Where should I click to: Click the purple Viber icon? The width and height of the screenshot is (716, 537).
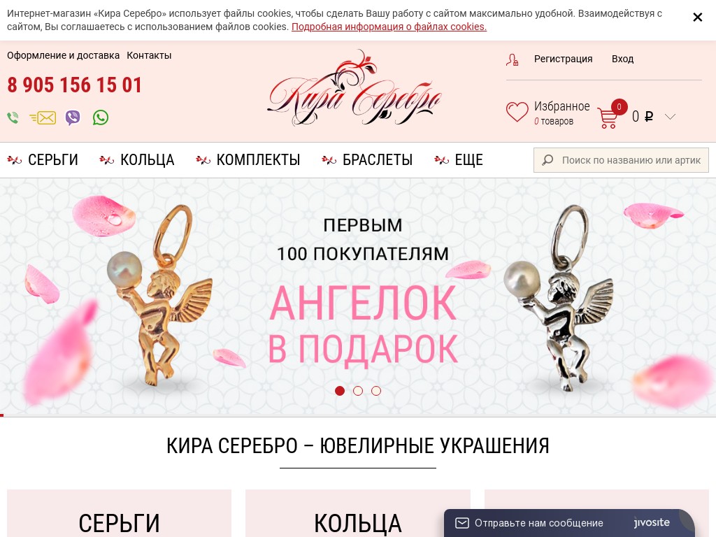tap(73, 117)
